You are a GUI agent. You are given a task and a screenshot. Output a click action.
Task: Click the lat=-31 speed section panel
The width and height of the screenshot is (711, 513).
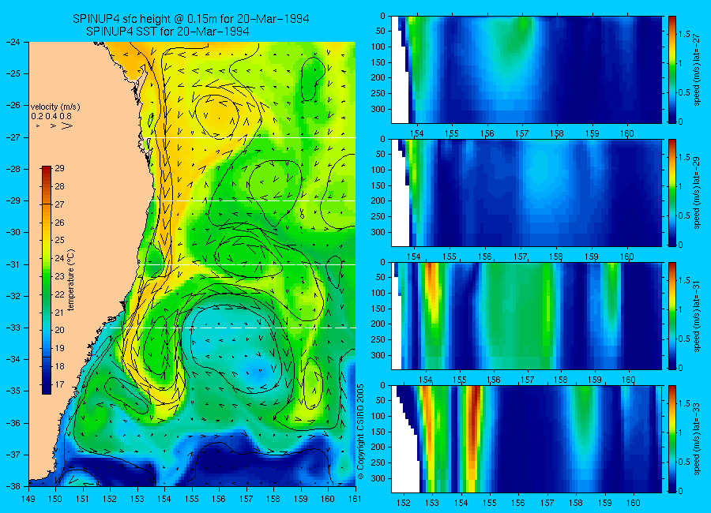pyautogui.click(x=526, y=316)
